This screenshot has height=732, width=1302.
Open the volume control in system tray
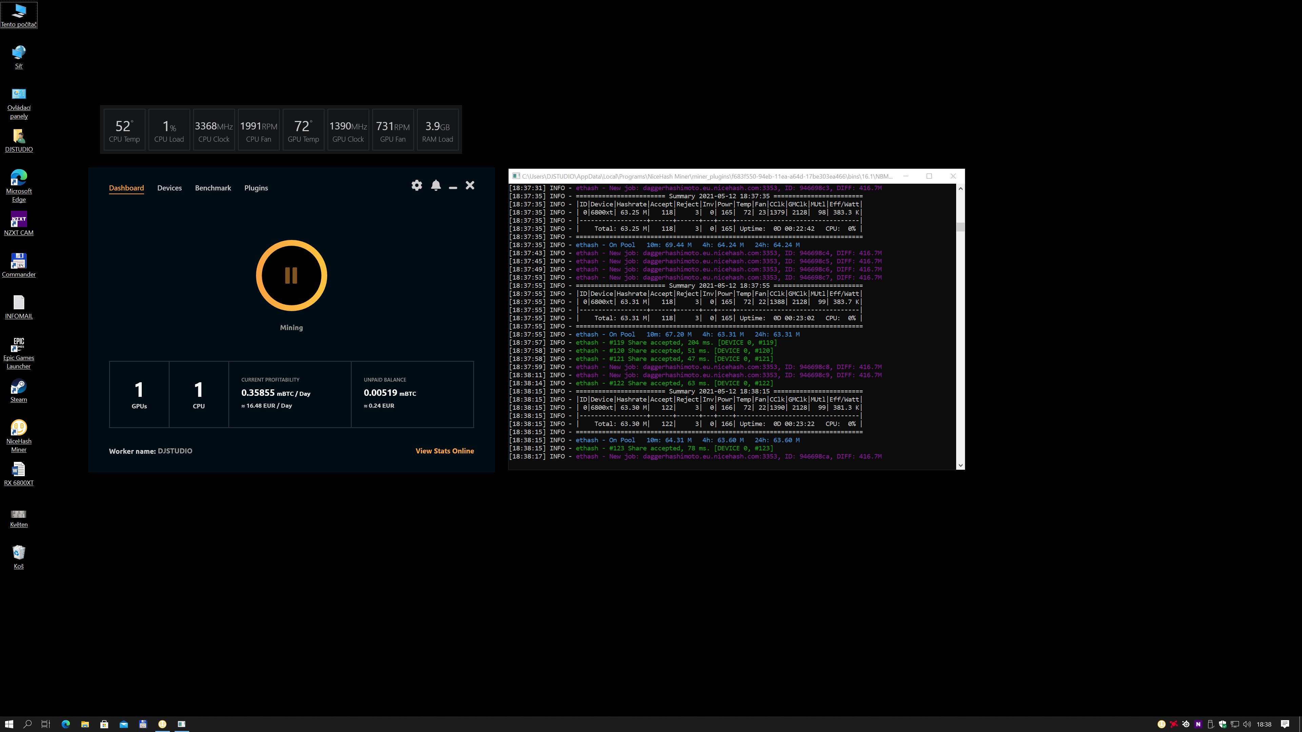click(x=1247, y=724)
